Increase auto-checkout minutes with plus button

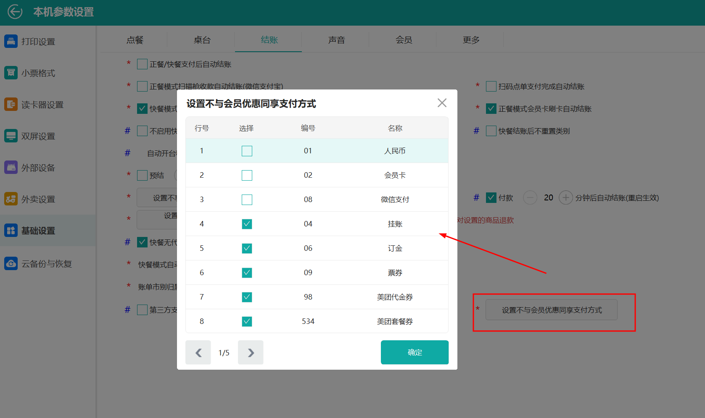(x=565, y=197)
